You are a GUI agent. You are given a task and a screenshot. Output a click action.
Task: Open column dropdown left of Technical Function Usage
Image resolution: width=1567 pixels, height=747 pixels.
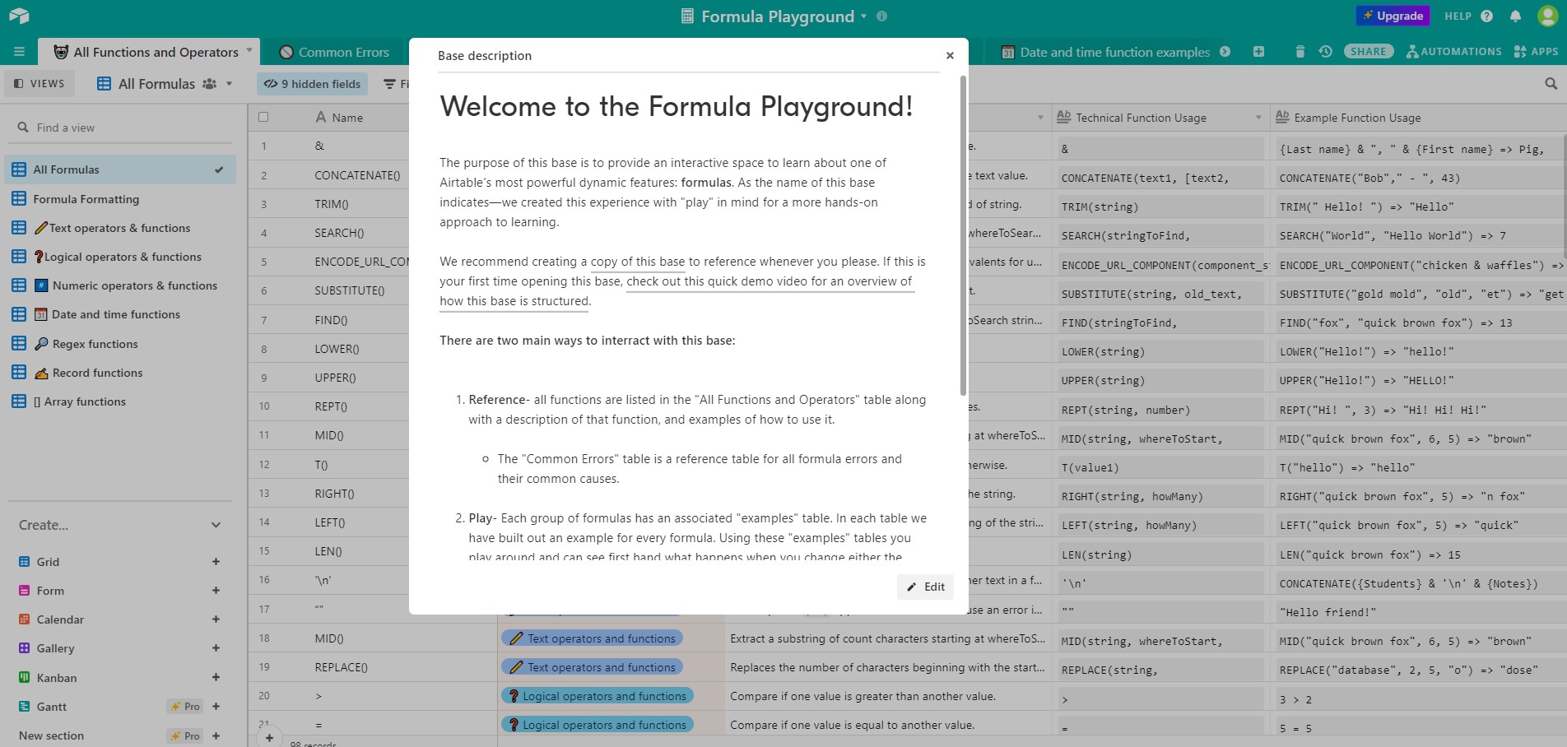1040,118
